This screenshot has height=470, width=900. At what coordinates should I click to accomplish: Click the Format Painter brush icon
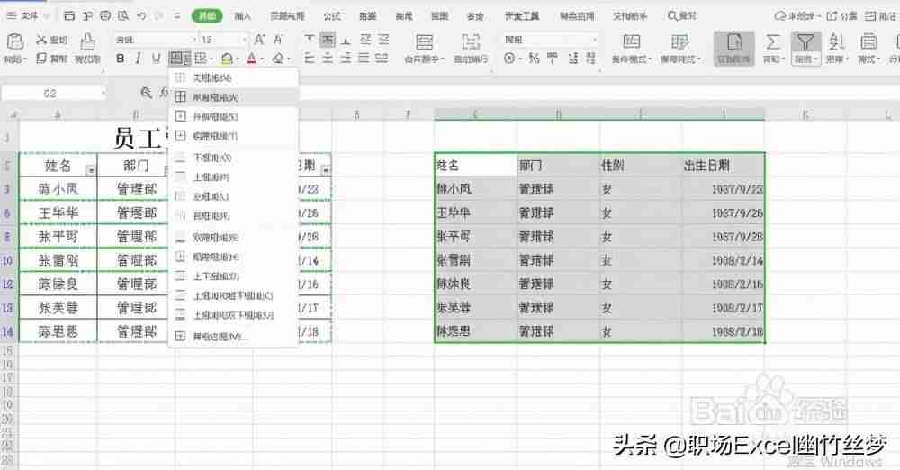pos(88,41)
